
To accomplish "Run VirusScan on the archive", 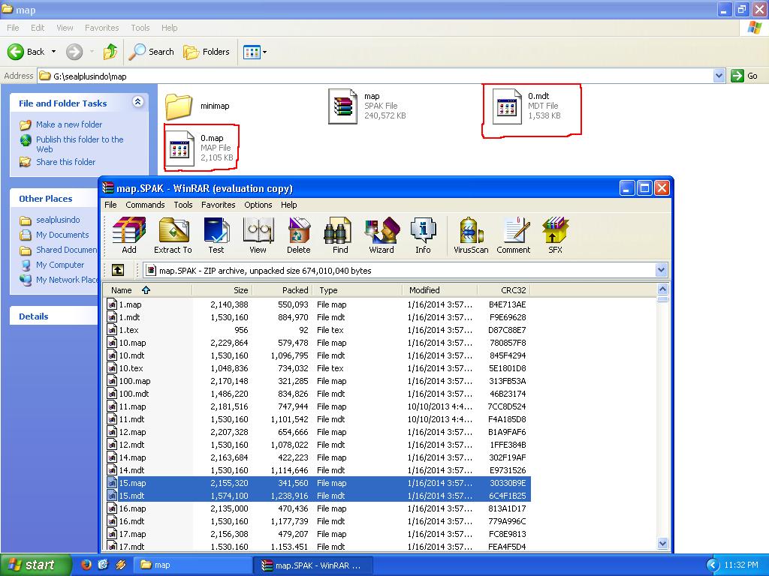I will [471, 236].
